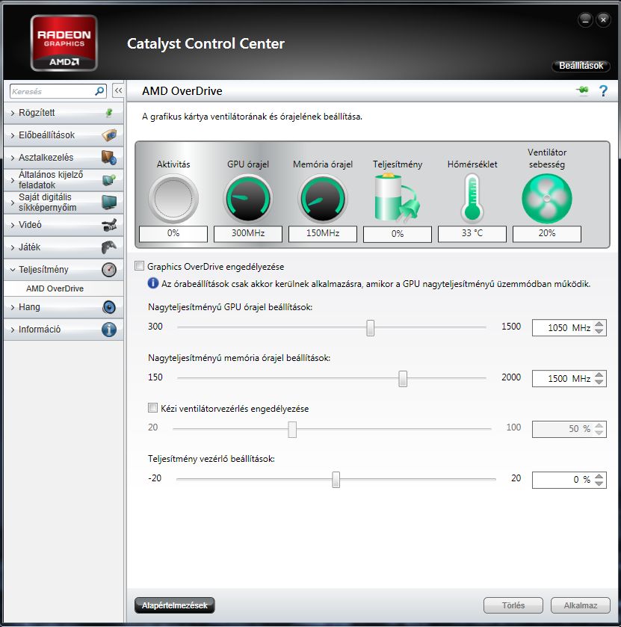The height and width of the screenshot is (627, 621).
Task: Collapse the sidebar with double-arrow button
Action: coord(118,90)
